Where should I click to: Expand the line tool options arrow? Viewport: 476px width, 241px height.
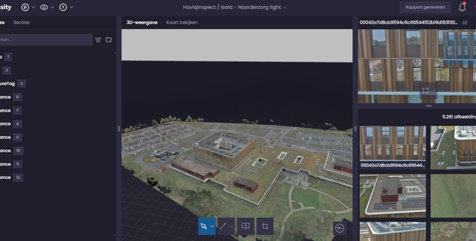[x=232, y=226]
